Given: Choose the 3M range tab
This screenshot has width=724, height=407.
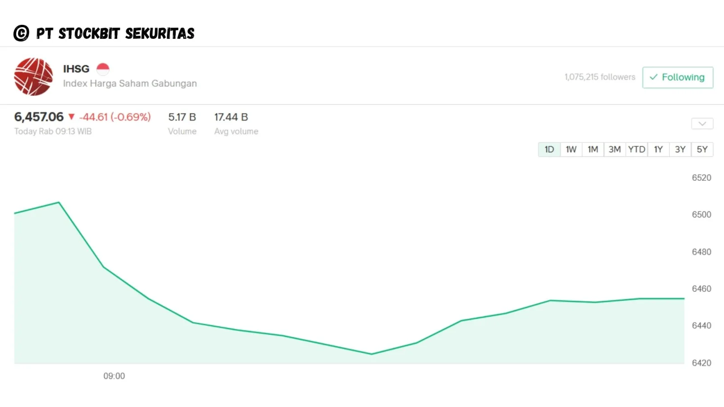Looking at the screenshot, I should coord(614,149).
